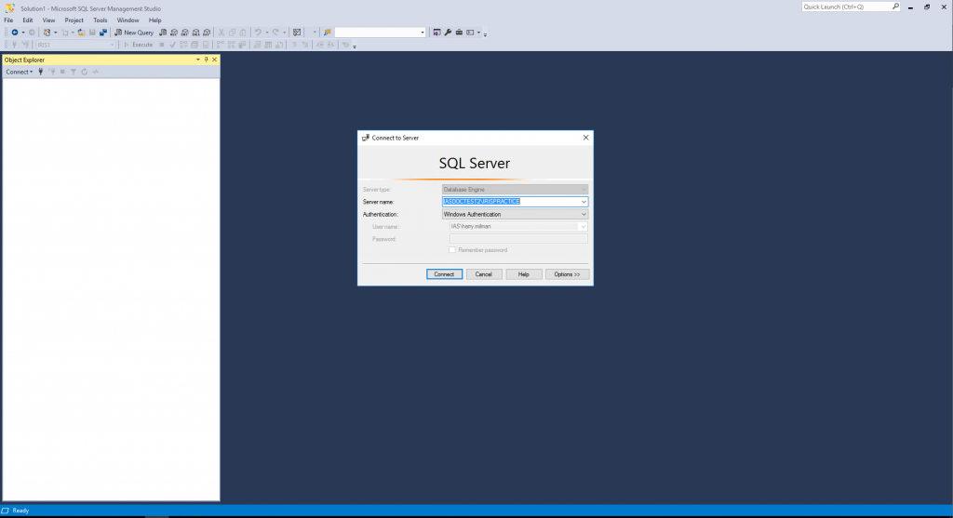Viewport: 953px width, 518px height.
Task: Click the Analysis Services MDX Query icon
Action: click(174, 33)
